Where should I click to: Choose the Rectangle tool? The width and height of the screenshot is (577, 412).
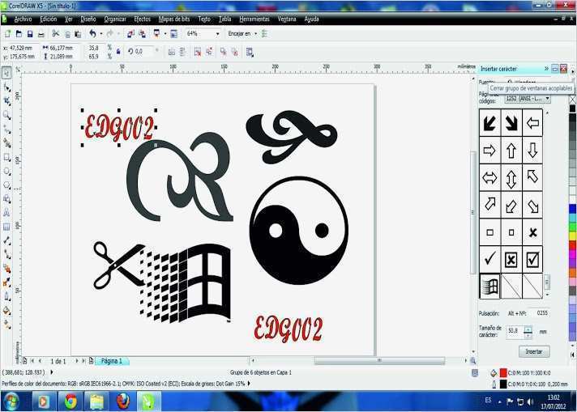click(6, 157)
